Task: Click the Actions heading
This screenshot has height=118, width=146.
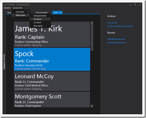Action: click(x=111, y=16)
